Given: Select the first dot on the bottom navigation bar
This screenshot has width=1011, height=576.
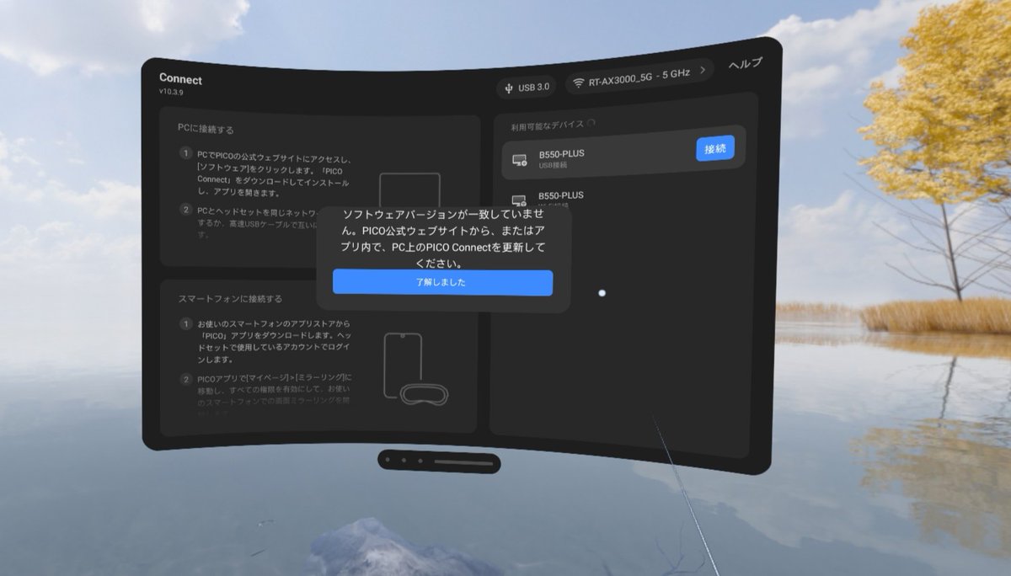Looking at the screenshot, I should 388,460.
